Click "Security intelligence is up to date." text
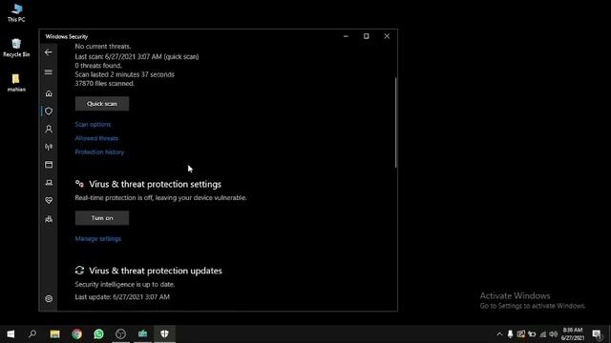The height and width of the screenshot is (343, 611). [125, 284]
